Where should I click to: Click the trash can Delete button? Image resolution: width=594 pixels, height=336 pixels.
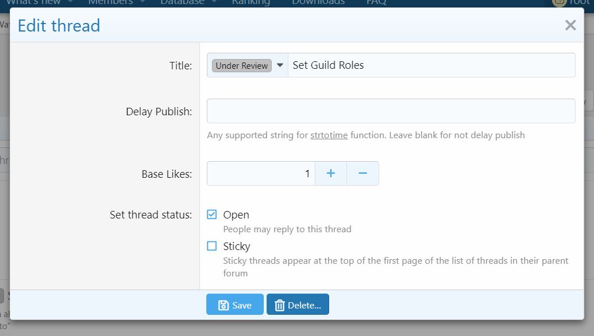pyautogui.click(x=298, y=305)
